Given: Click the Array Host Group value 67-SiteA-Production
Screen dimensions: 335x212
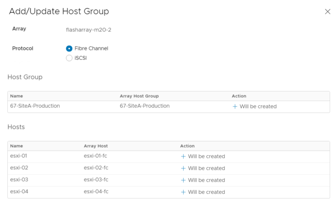Looking at the screenshot, I should coord(145,106).
